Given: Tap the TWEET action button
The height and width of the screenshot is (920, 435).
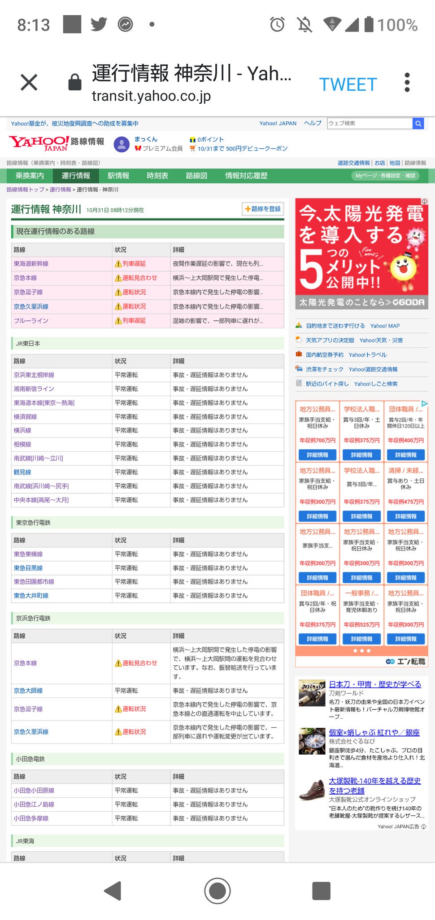Looking at the screenshot, I should 348,84.
